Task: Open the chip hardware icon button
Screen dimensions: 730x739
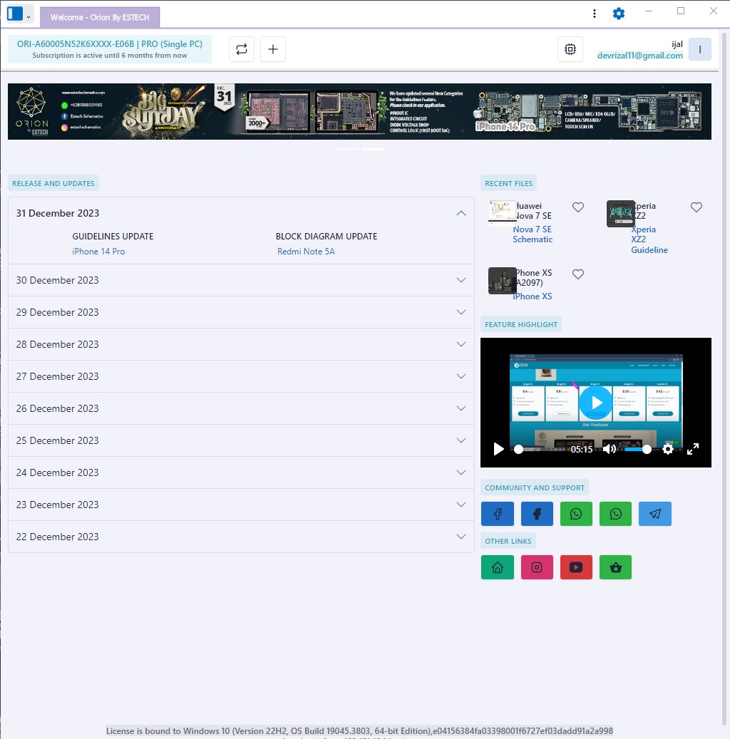Action: 570,49
